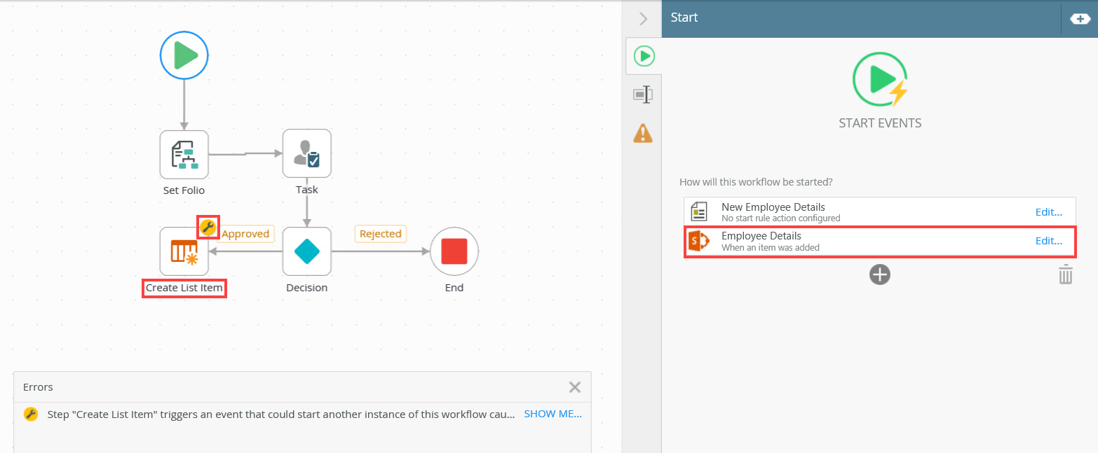The width and height of the screenshot is (1098, 453).
Task: Click the Set Folio step icon
Action: click(184, 154)
